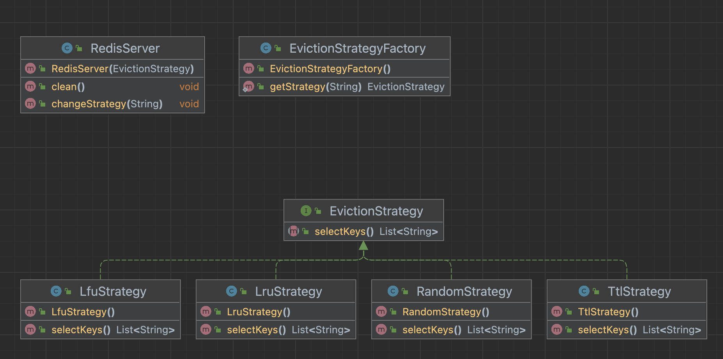Click the class icon next to EvictionStrategyFactory title
This screenshot has width=723, height=359.
point(266,48)
